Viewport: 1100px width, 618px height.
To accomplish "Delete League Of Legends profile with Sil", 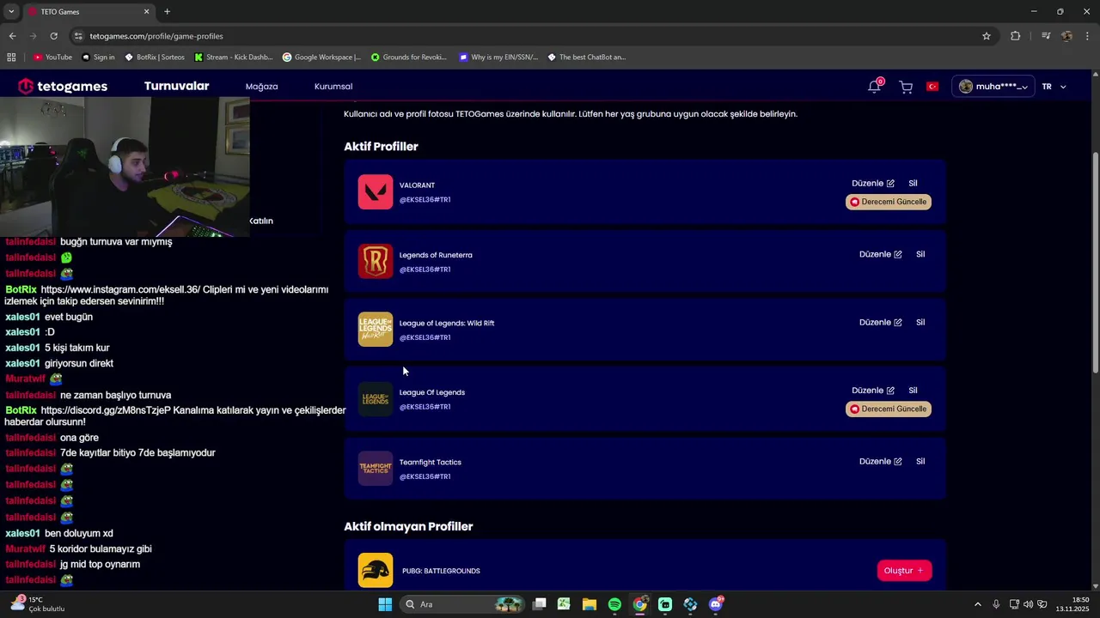I will (x=913, y=391).
